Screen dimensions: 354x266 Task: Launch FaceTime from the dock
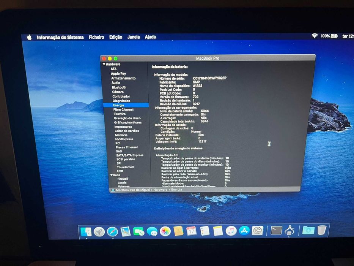138,232
